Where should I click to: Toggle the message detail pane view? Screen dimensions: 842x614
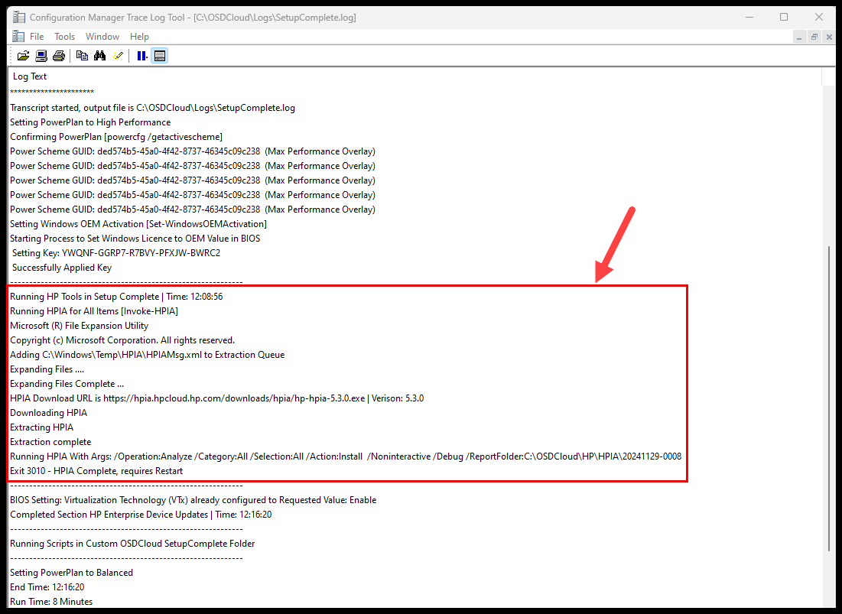tap(160, 55)
